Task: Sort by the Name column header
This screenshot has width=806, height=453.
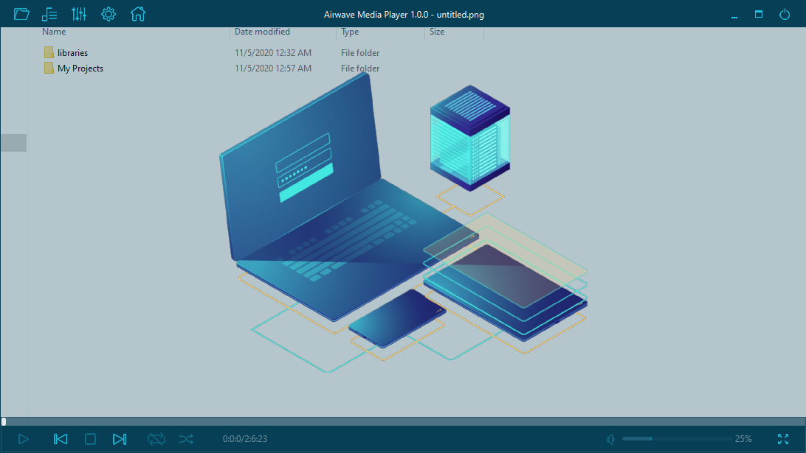Action: pyautogui.click(x=54, y=32)
